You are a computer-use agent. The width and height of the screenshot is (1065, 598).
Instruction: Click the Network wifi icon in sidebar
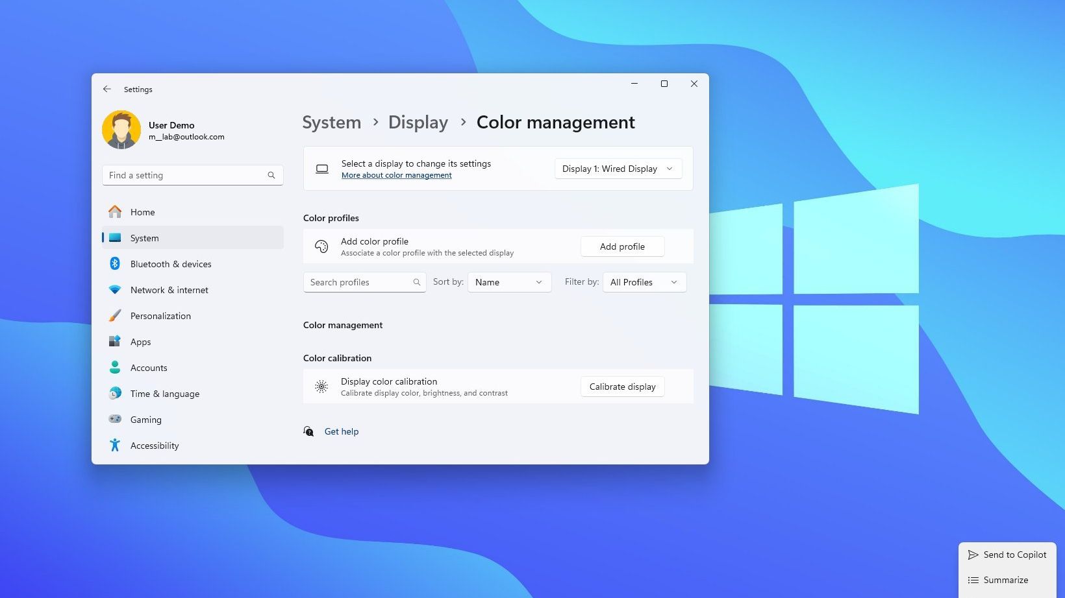pyautogui.click(x=115, y=290)
